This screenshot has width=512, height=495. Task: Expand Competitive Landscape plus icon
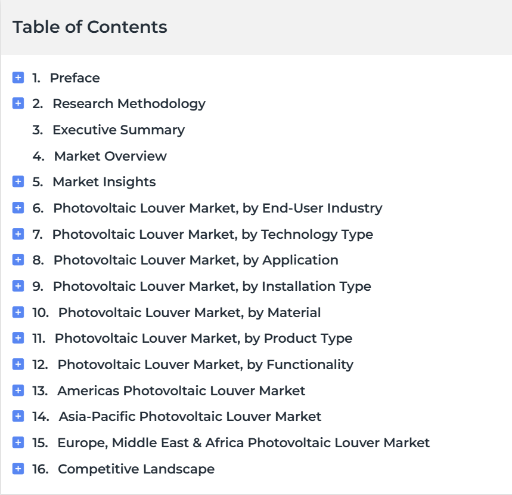pyautogui.click(x=18, y=469)
